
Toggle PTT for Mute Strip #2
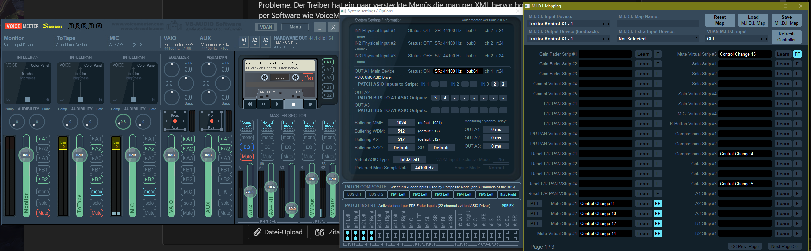[534, 213]
